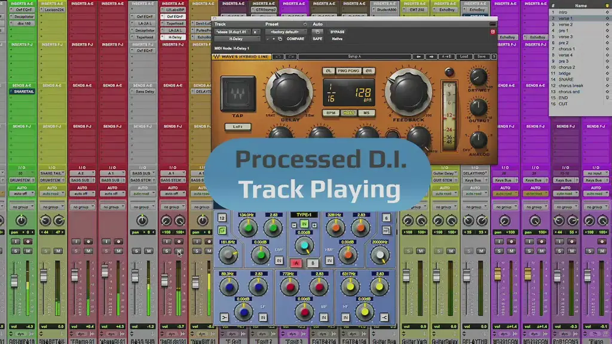The width and height of the screenshot is (612, 344).
Task: Open the <factory default> preset dropdown
Action: click(x=285, y=32)
